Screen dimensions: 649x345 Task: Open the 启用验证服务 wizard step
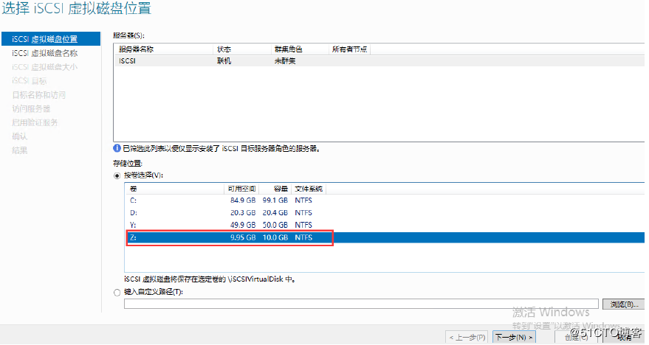(x=35, y=122)
